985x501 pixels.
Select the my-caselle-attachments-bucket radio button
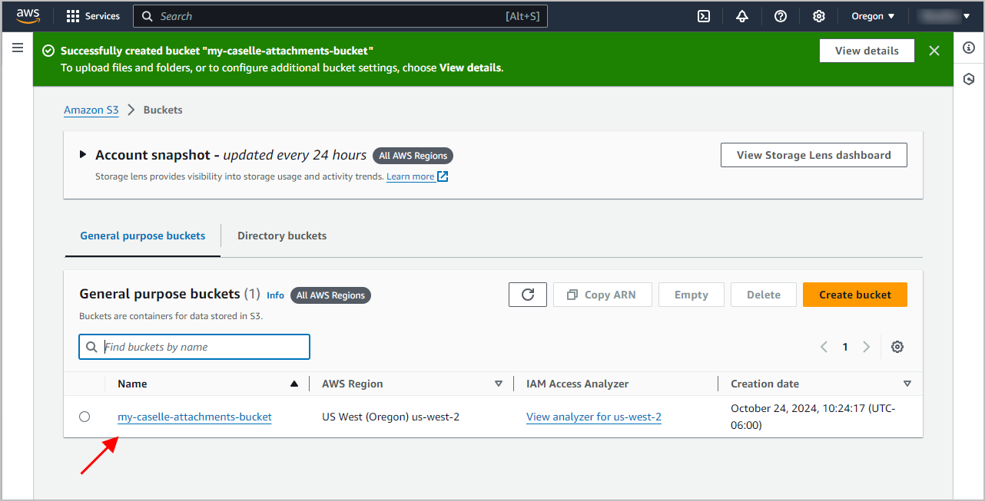[x=85, y=417]
